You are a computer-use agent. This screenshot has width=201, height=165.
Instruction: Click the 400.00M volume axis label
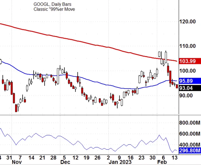(190, 145)
